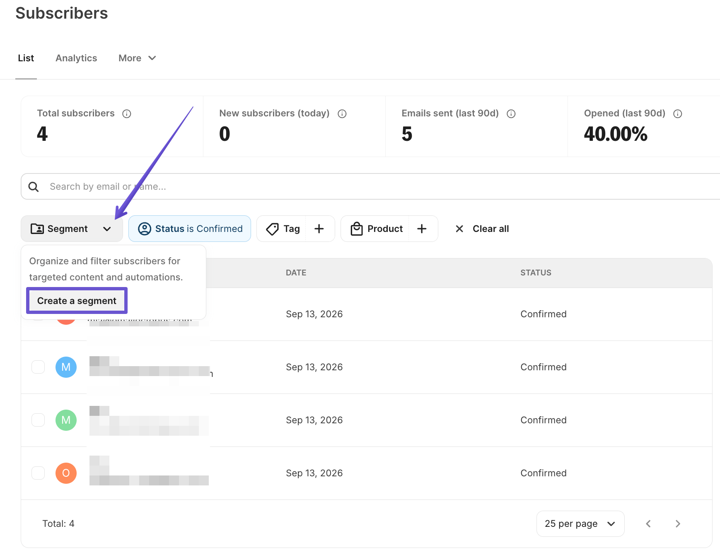Click the Total: 4 footer text
Image resolution: width=720 pixels, height=555 pixels.
coord(58,524)
